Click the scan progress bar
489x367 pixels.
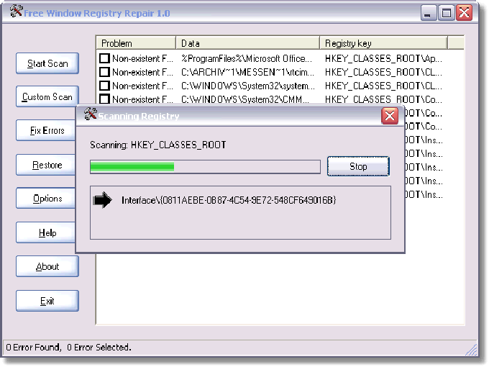[205, 167]
